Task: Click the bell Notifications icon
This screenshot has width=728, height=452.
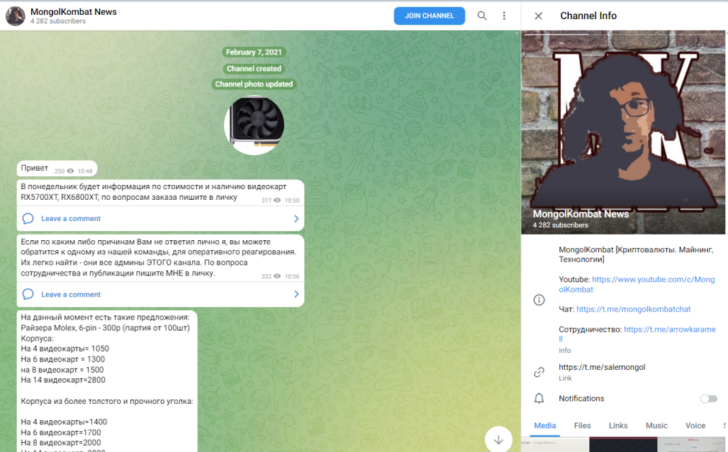Action: click(x=539, y=398)
